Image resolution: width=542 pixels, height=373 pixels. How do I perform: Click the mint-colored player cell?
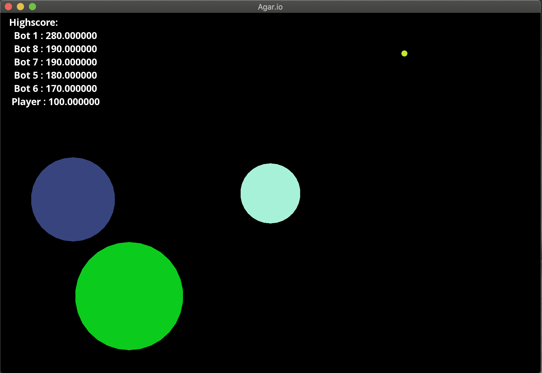(270, 193)
